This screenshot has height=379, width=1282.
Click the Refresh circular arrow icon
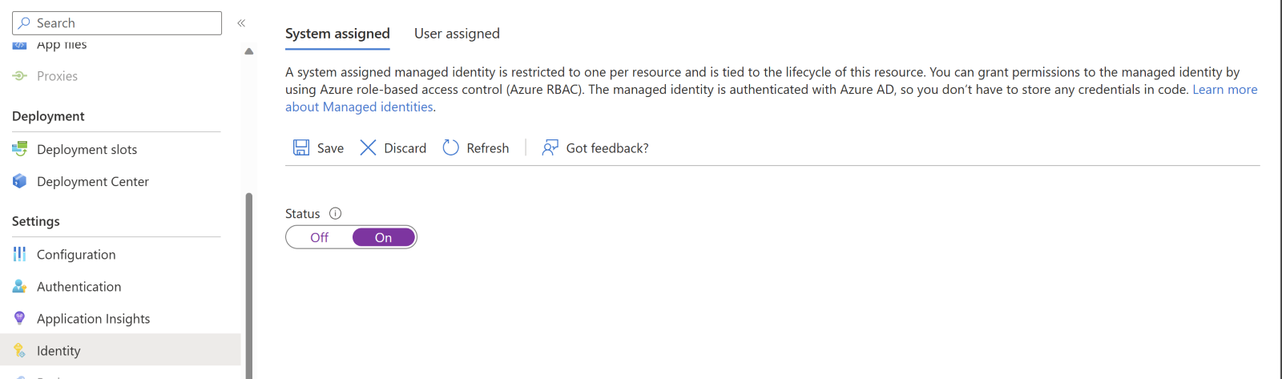point(451,148)
